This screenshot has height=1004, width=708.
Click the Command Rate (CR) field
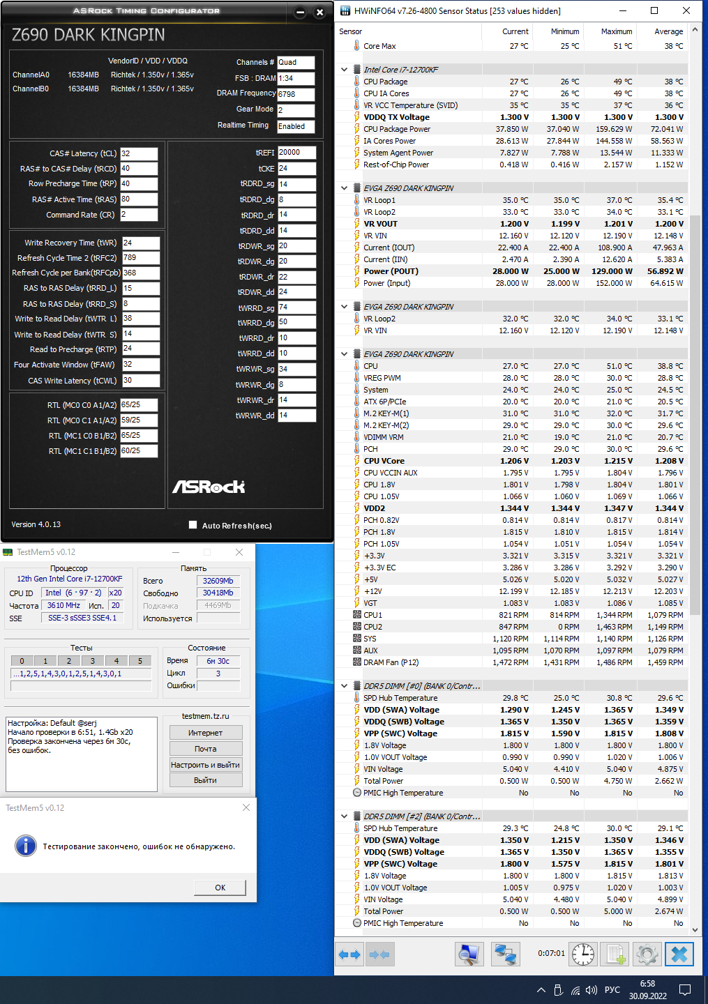[139, 215]
